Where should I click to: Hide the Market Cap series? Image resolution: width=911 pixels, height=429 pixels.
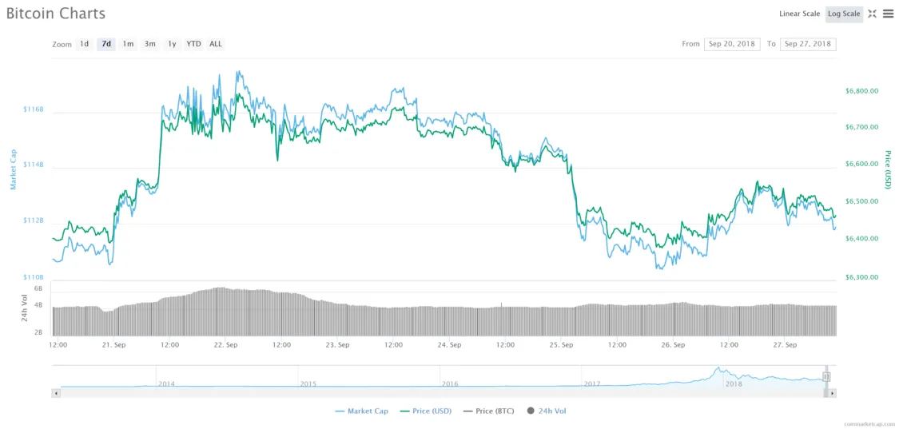coord(361,411)
